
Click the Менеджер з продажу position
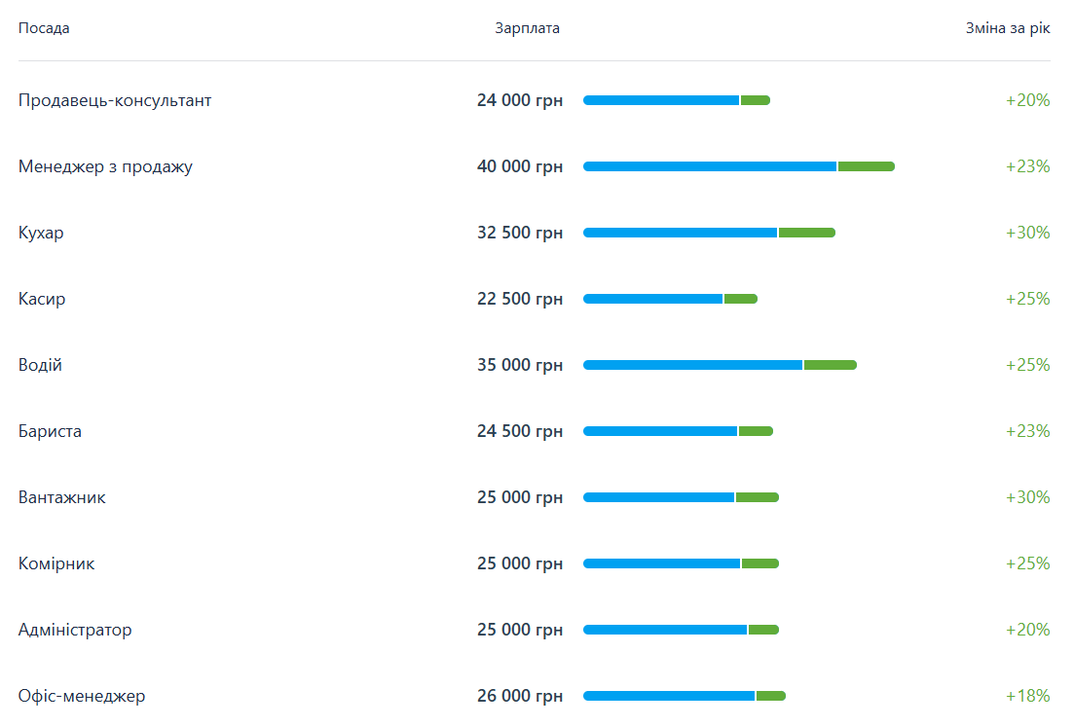tap(105, 166)
